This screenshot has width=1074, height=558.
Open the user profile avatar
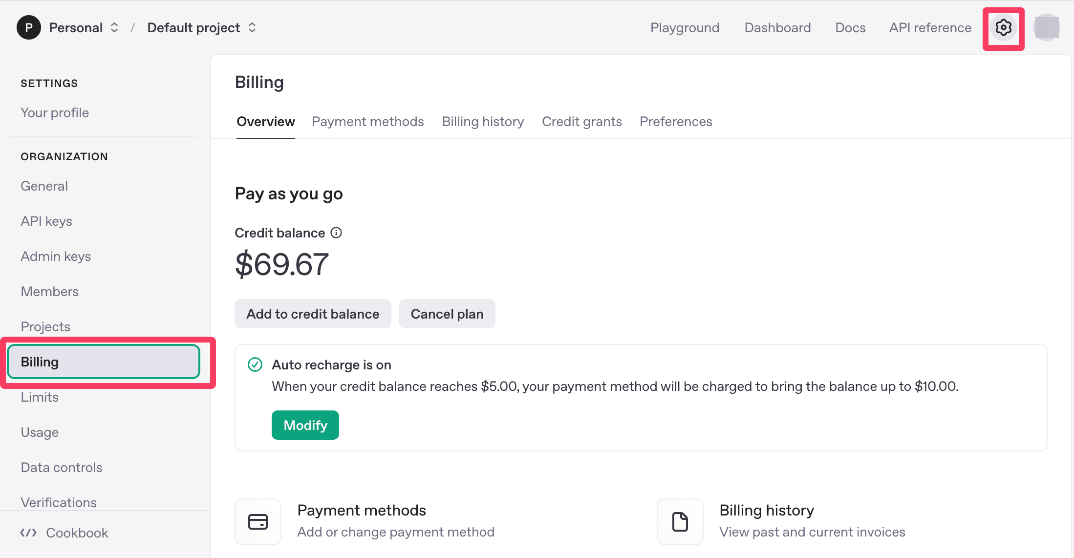1046,28
